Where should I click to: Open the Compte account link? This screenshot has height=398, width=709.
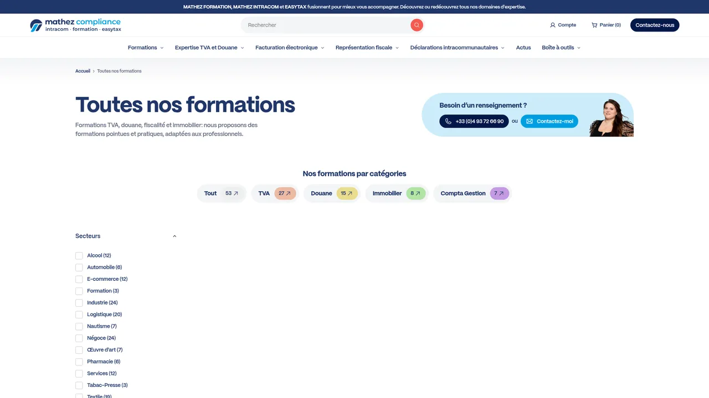tap(563, 25)
